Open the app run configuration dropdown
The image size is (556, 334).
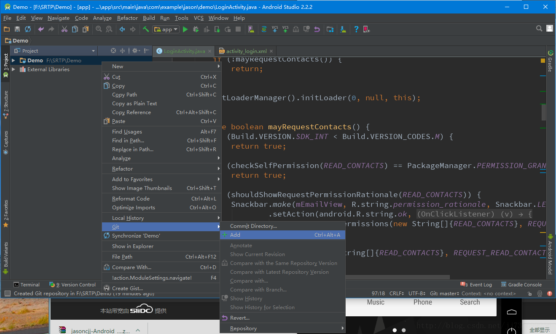pyautogui.click(x=166, y=29)
